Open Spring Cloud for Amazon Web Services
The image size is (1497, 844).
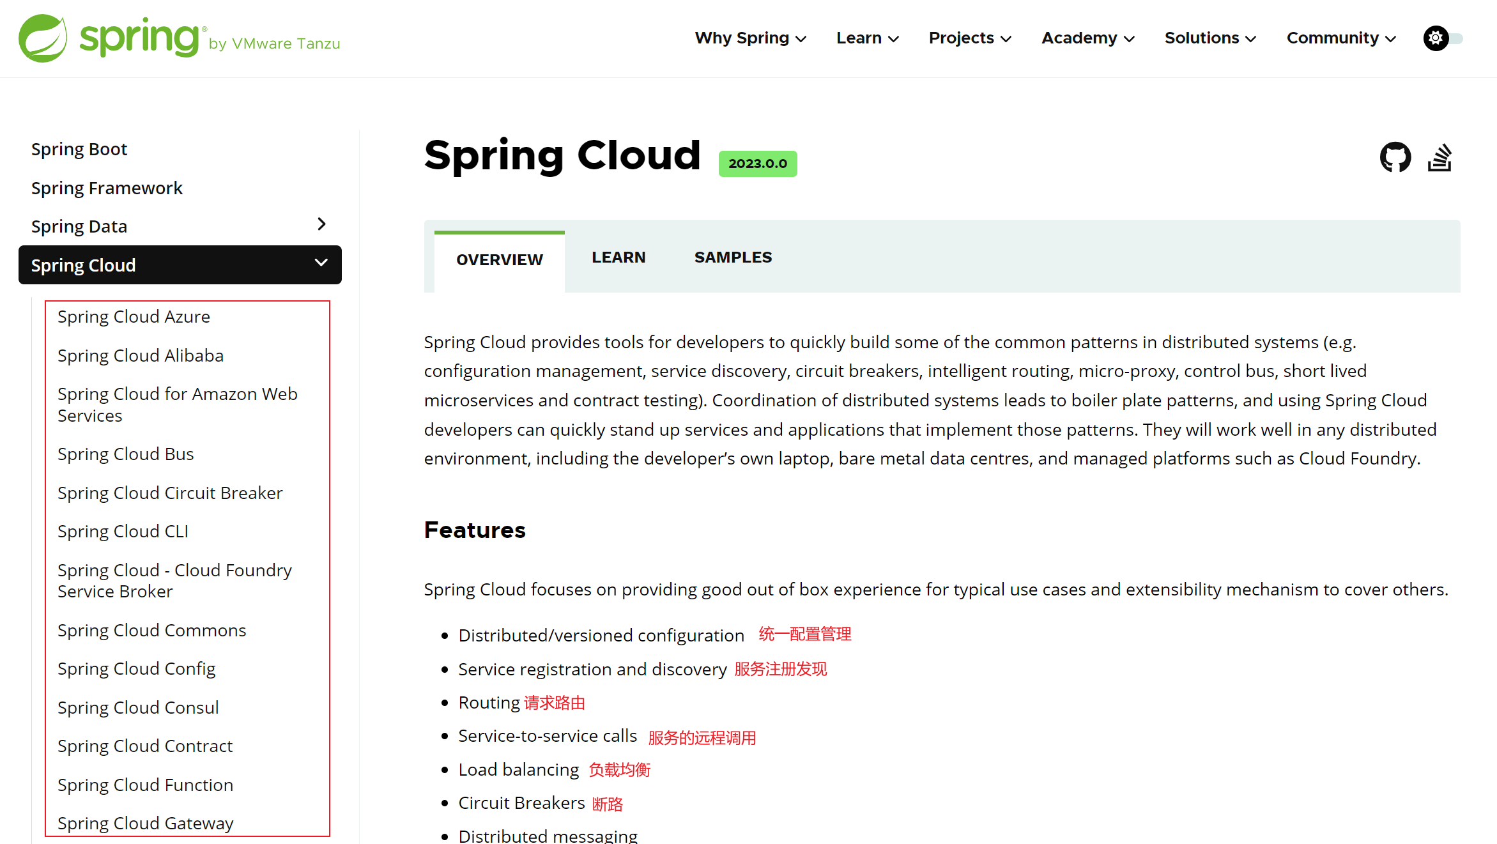click(178, 405)
